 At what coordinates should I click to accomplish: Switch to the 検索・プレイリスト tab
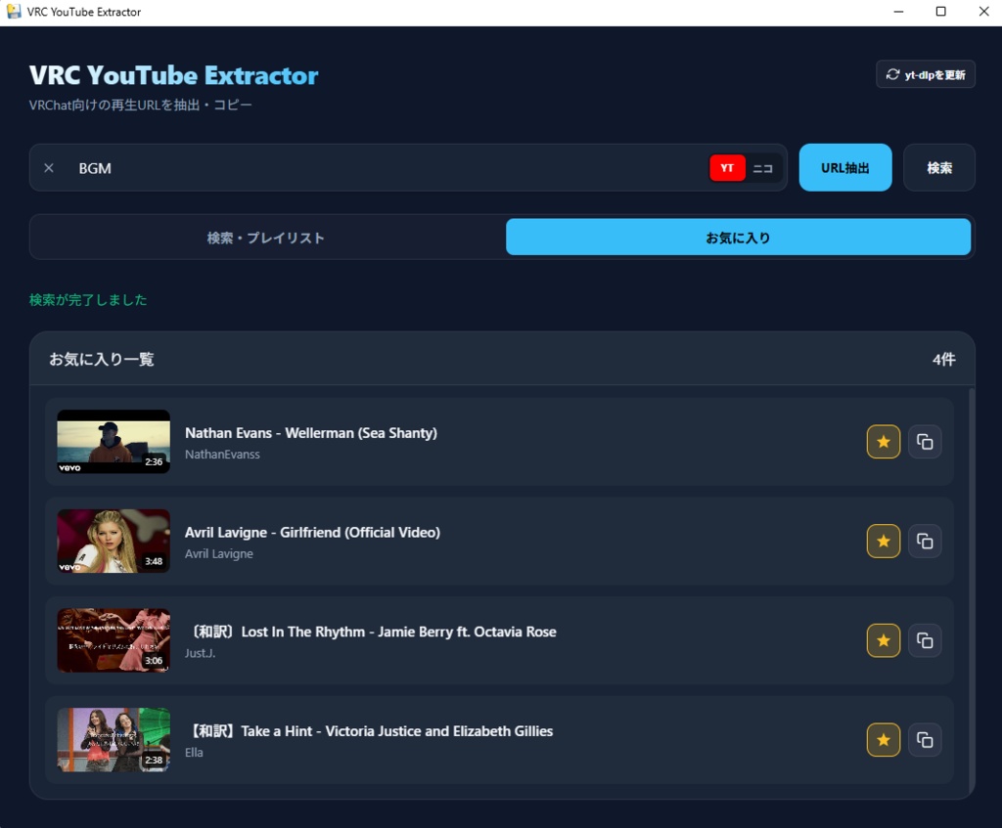[x=266, y=237]
